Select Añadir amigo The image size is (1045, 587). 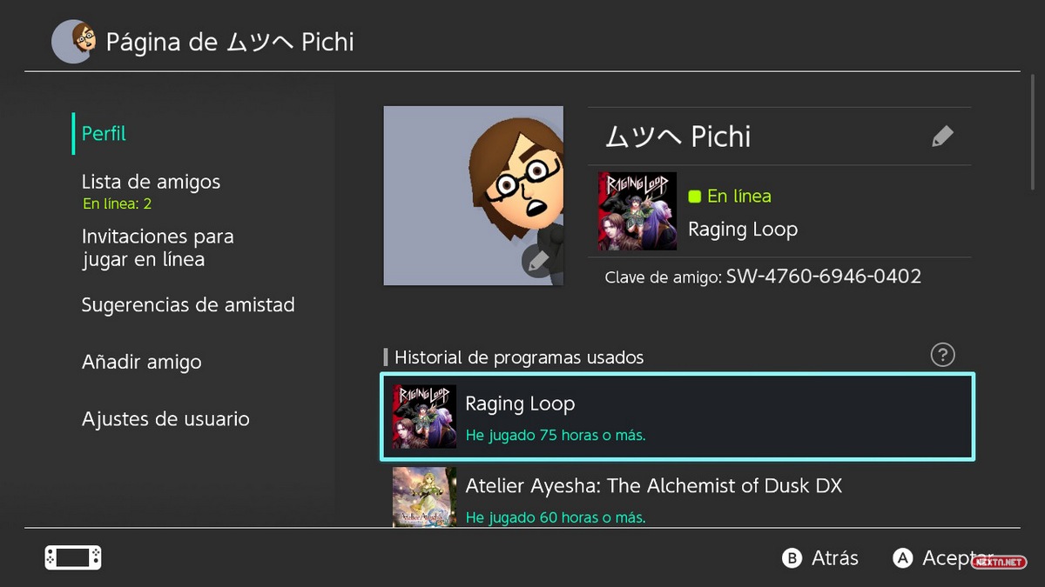click(141, 363)
